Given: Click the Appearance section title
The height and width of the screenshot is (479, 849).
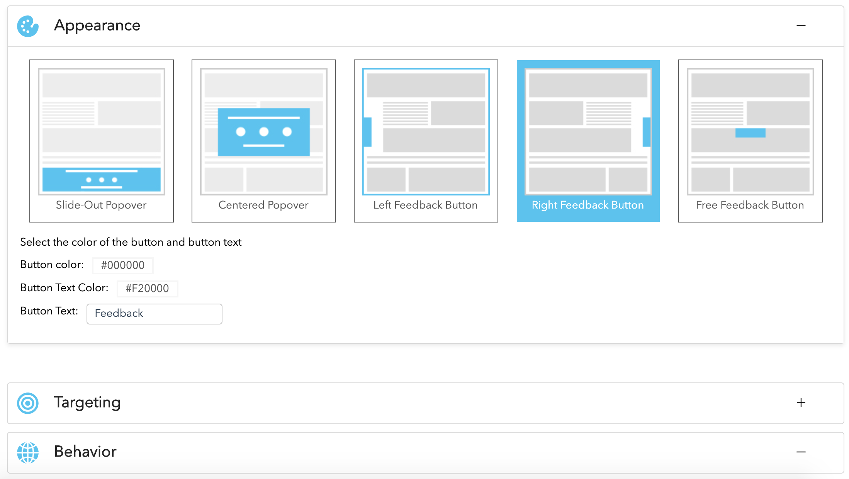Looking at the screenshot, I should click(x=97, y=25).
